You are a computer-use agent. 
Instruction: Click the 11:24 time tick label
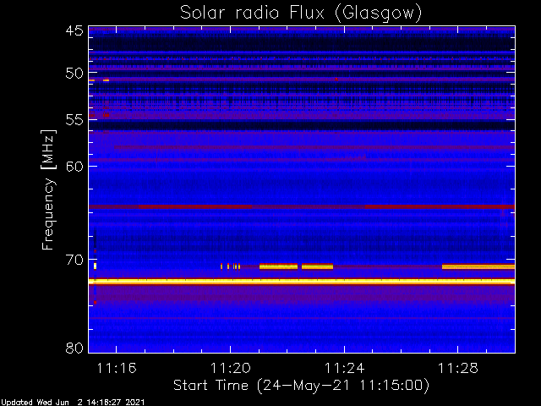(344, 369)
